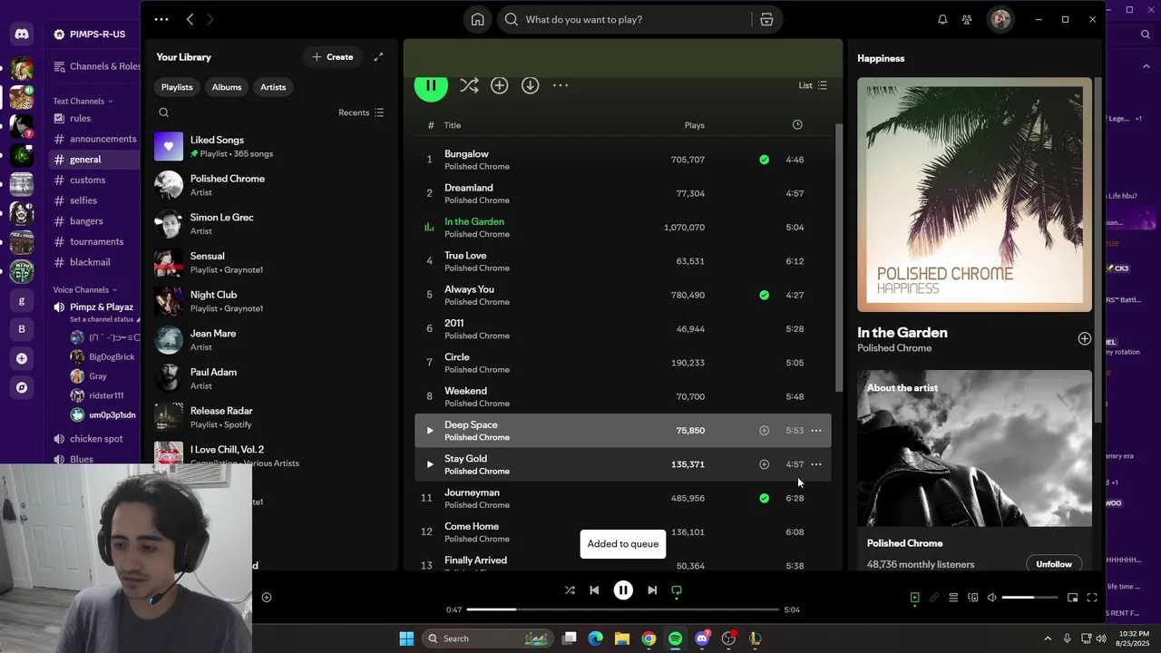Connect to a device
This screenshot has width=1161, height=653.
(x=972, y=598)
